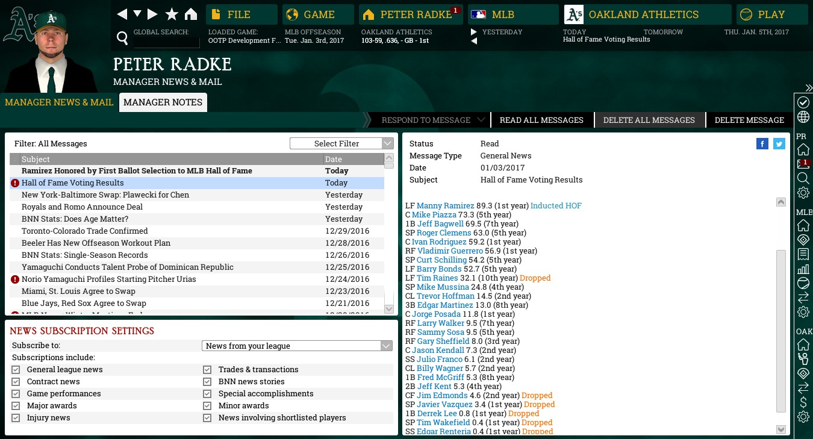
Task: Open Mike Piazza player link
Action: pyautogui.click(x=434, y=215)
